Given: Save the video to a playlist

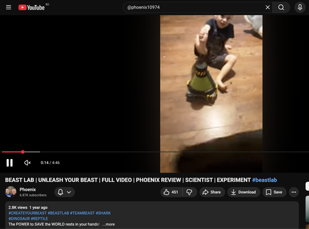Looking at the screenshot, I should pyautogui.click(x=274, y=192).
